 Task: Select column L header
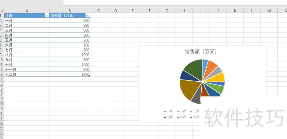tap(252, 11)
